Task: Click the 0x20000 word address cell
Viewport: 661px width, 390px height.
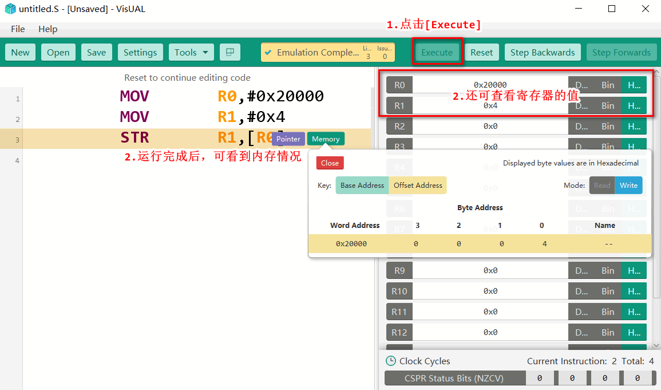Action: 351,244
